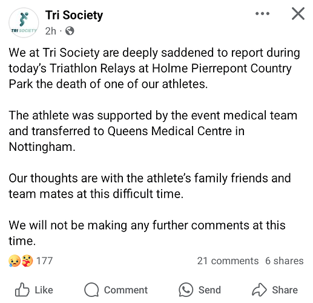Viewport: 313px width, 303px height.
Task: Click the public globe audience icon
Action: click(x=70, y=31)
